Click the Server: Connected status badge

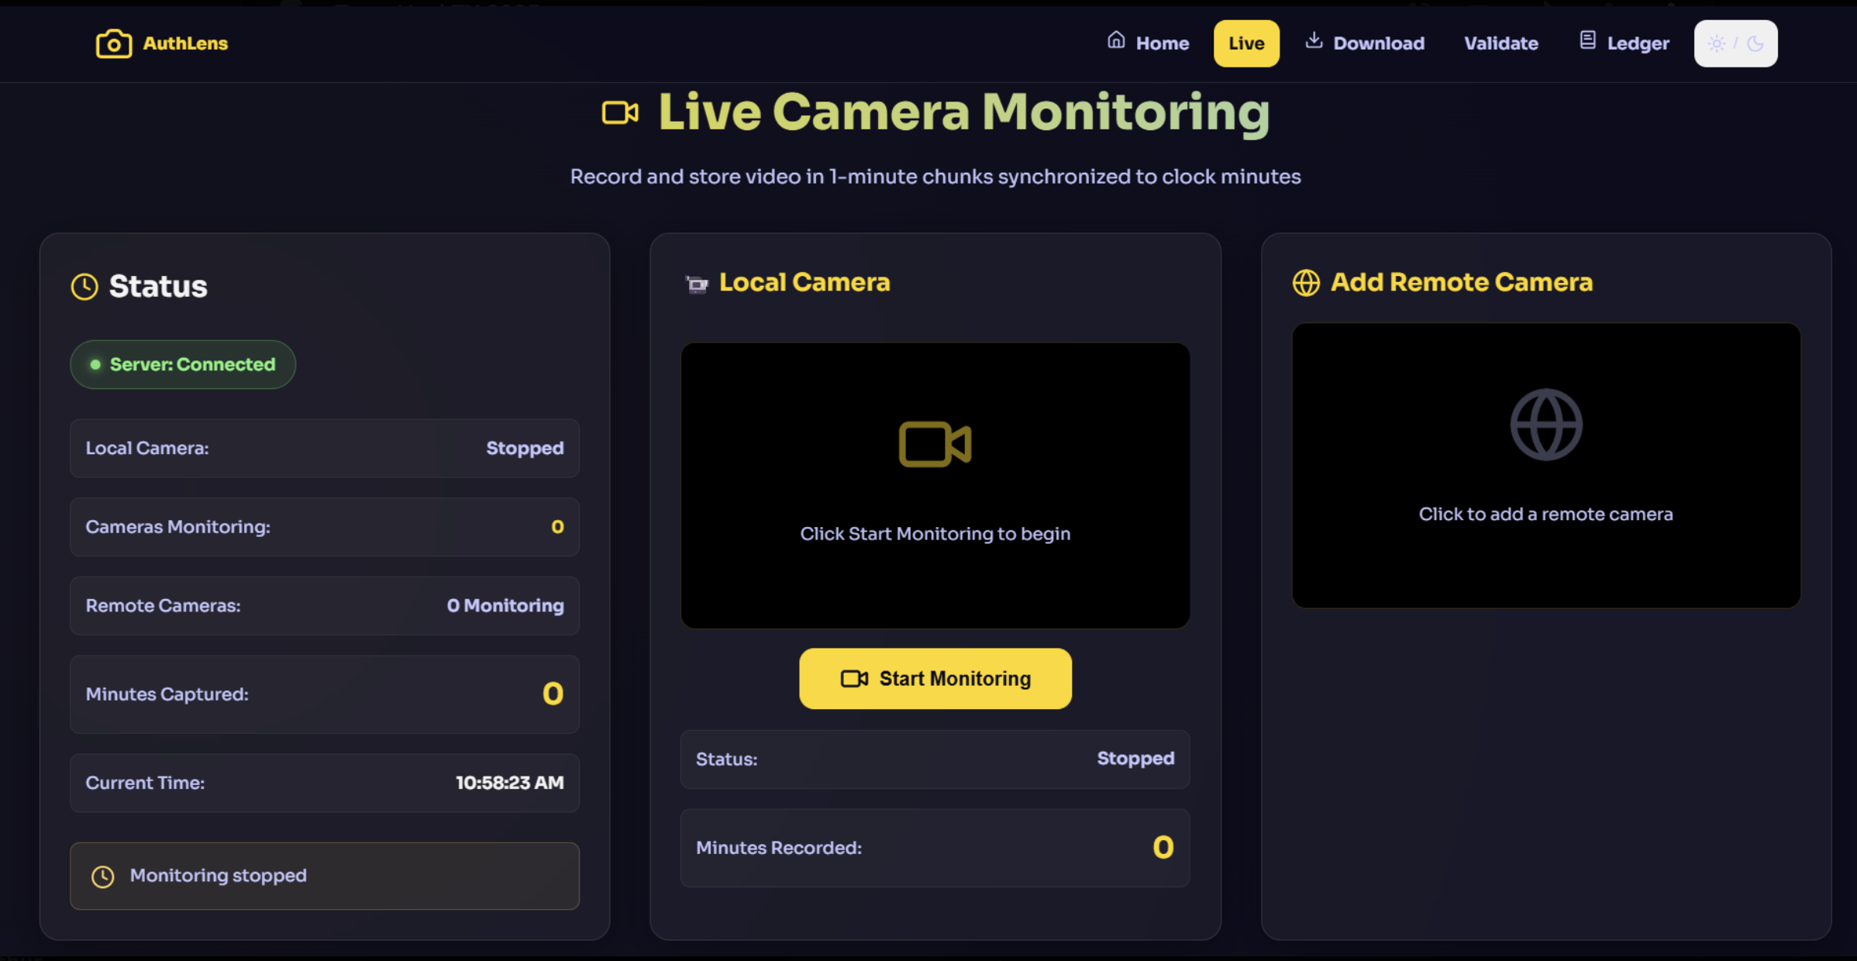(x=183, y=364)
